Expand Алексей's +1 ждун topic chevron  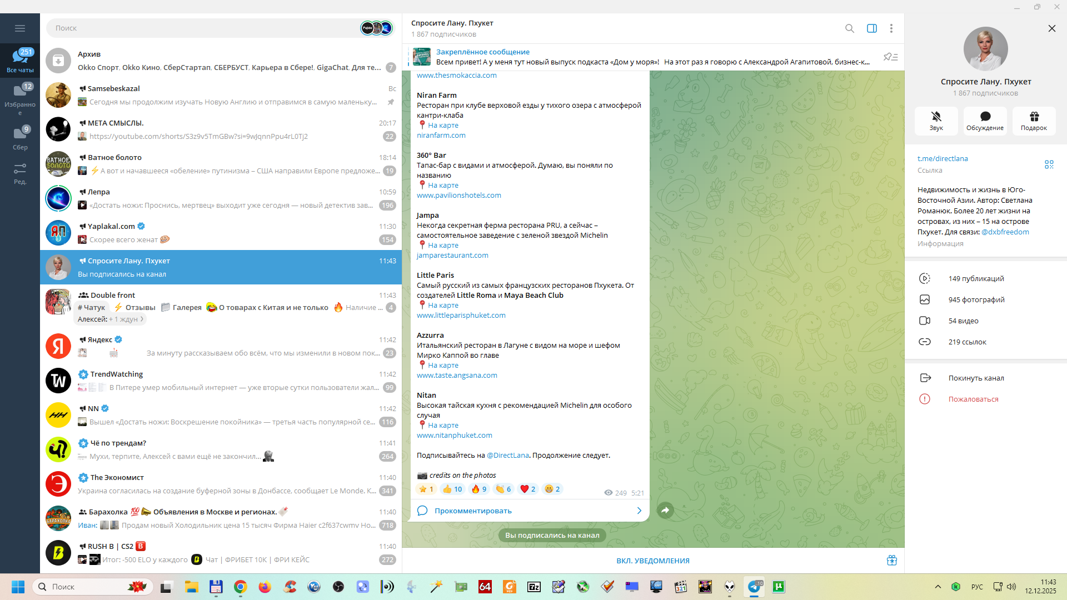tap(142, 319)
